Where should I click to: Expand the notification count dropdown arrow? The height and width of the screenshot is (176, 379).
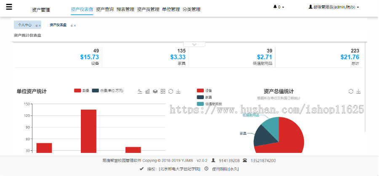pyautogui.click(x=283, y=7)
